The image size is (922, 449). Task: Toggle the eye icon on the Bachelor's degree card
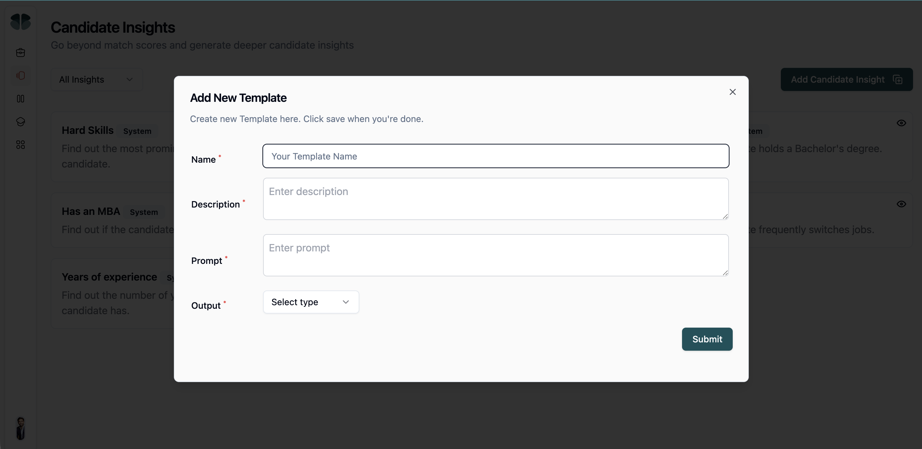pyautogui.click(x=901, y=123)
